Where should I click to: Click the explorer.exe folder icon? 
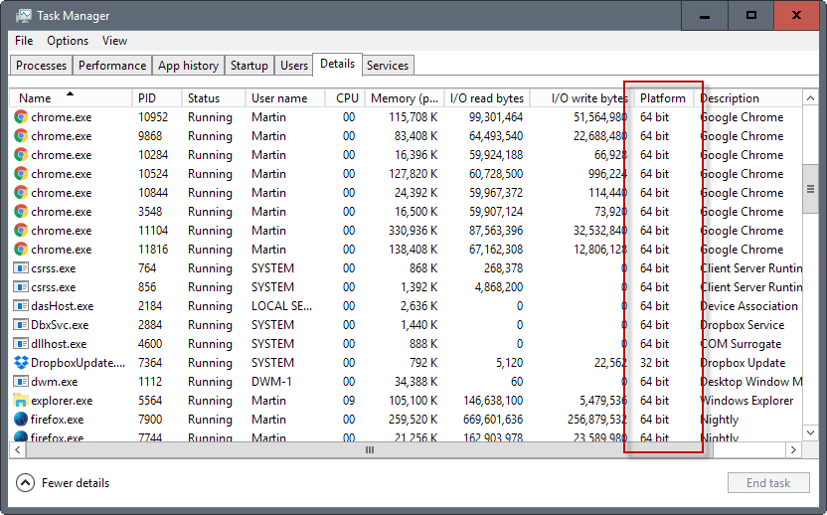pos(21,401)
